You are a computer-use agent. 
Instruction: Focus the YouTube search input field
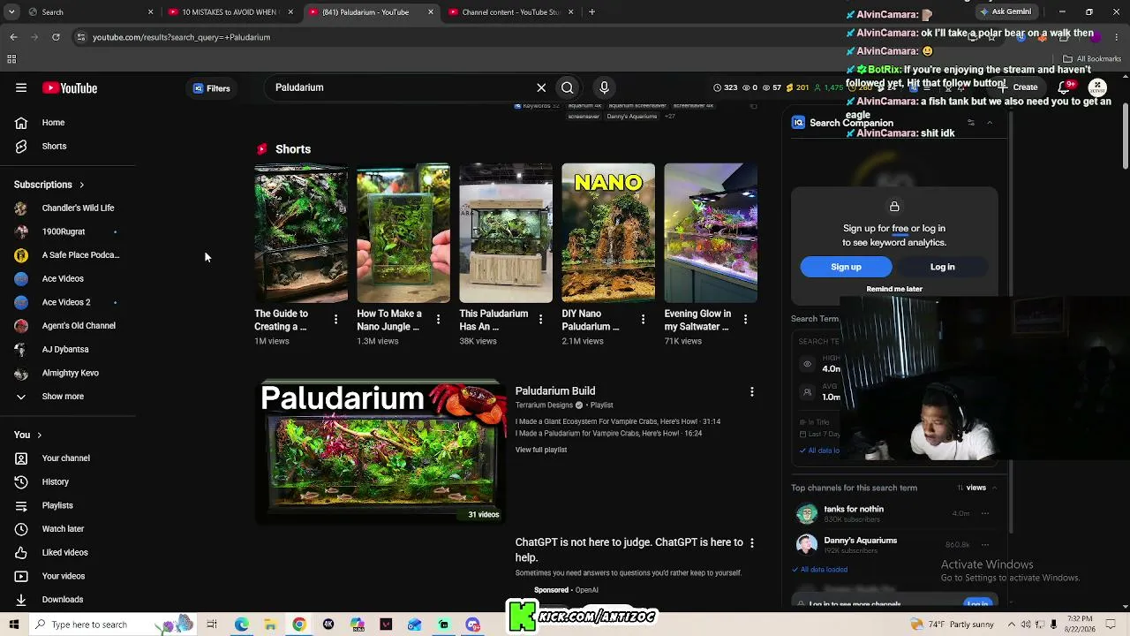coord(402,87)
